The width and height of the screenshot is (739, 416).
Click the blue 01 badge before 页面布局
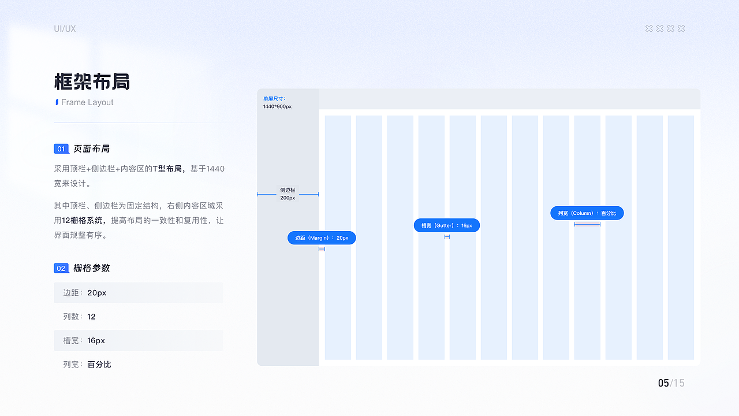(x=61, y=148)
